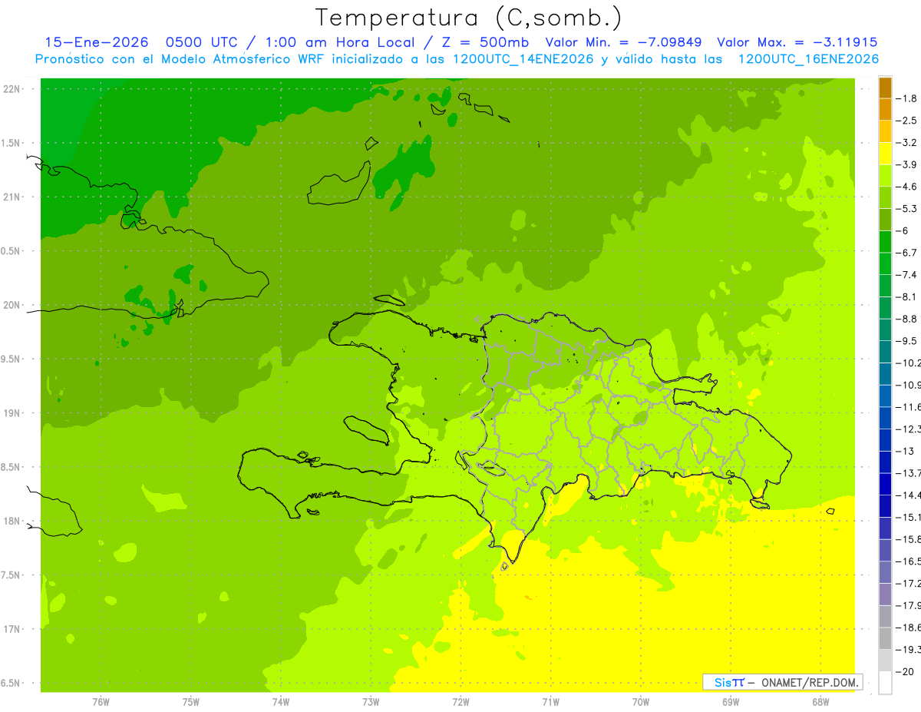Screen dimensions: 921x712
Task: Click the '1200UTC_16ENE2026' valid-until time
Action: pos(808,59)
